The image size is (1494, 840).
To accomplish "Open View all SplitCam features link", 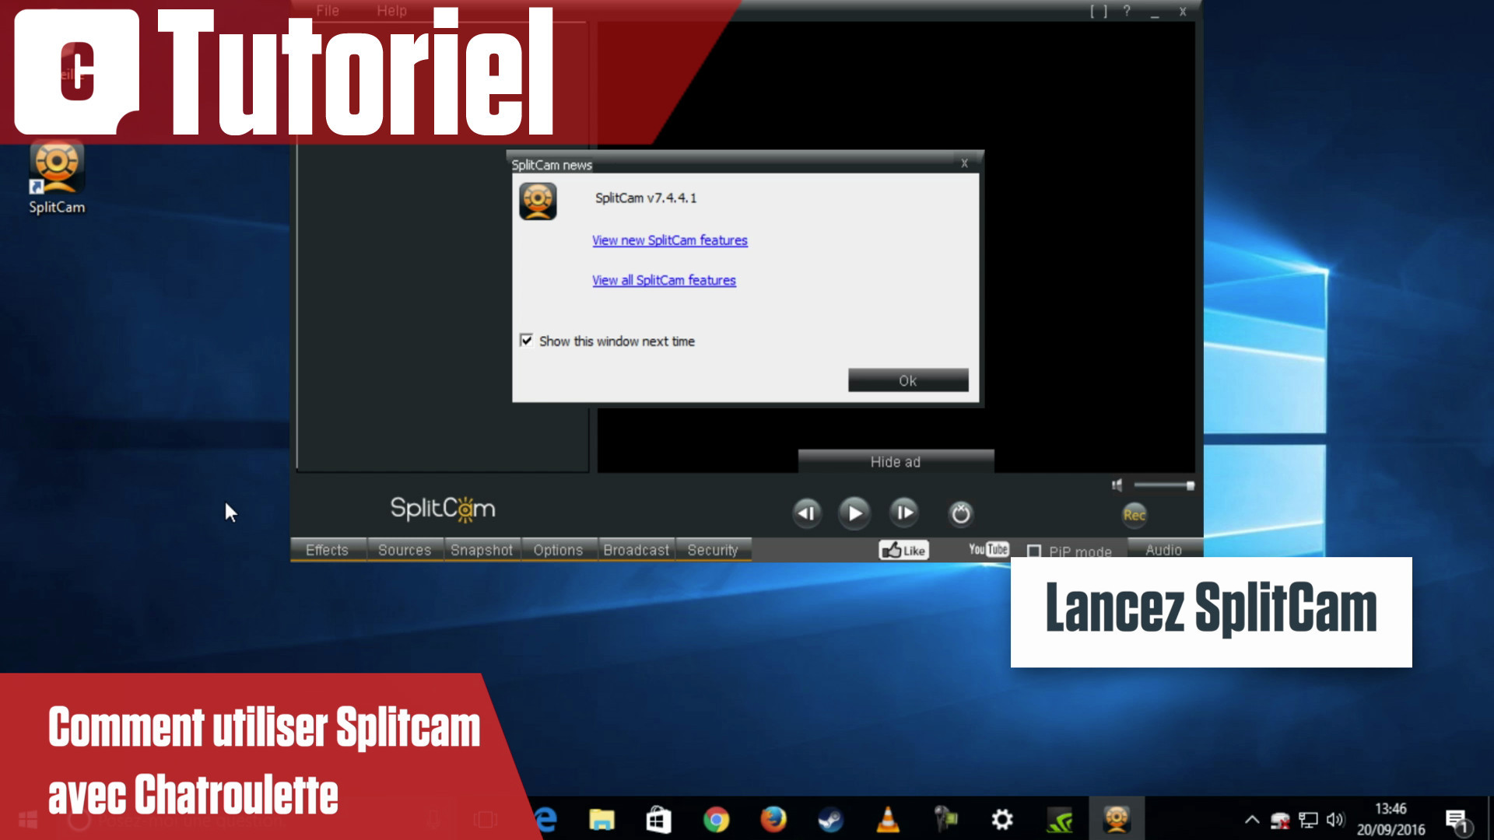I will click(664, 280).
